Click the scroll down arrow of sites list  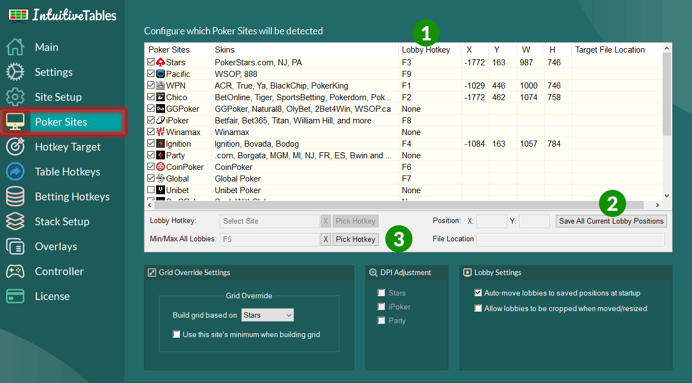click(667, 195)
